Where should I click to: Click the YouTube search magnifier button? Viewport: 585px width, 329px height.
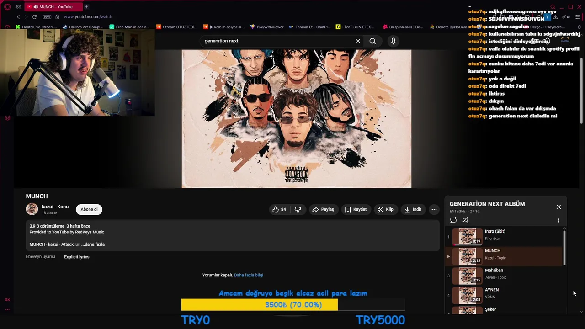click(373, 41)
